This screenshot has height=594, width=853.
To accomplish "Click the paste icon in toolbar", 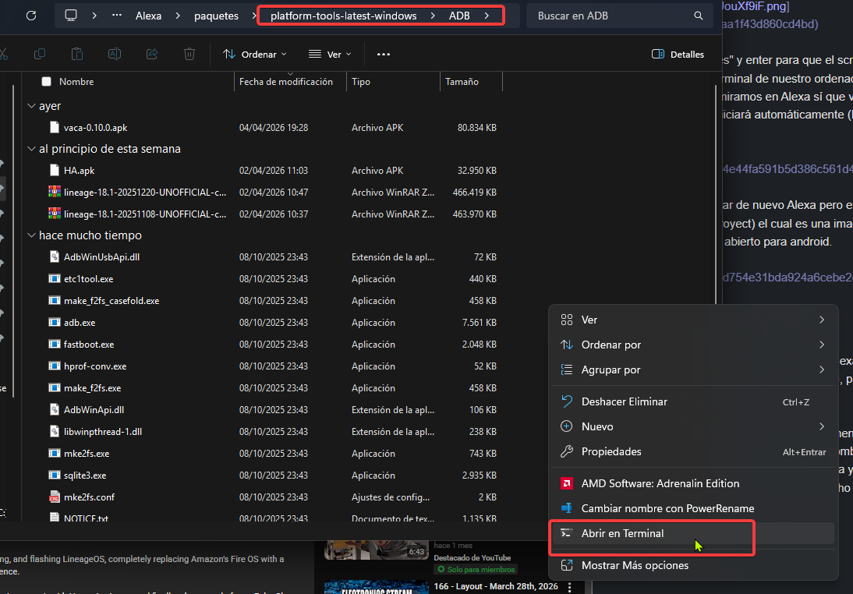I will click(77, 54).
